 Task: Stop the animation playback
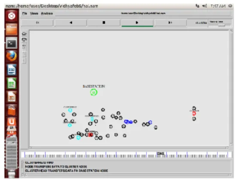[104, 23]
